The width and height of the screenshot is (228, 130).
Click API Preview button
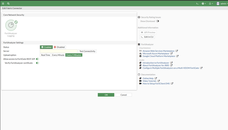(148, 32)
